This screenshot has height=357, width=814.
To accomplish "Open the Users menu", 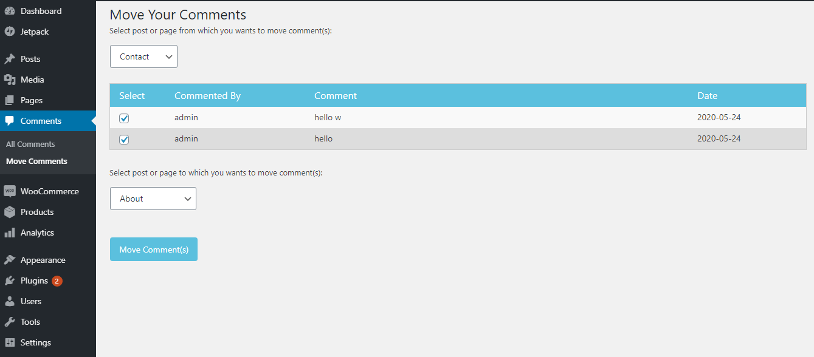I will tap(48, 301).
